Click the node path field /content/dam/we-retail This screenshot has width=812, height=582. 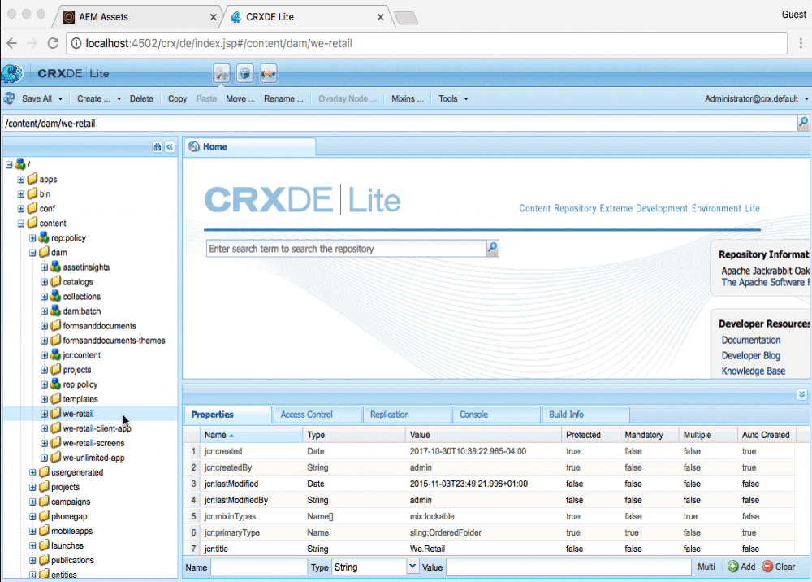[400, 123]
